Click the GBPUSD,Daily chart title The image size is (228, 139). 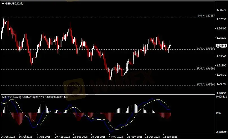(x=13, y=3)
